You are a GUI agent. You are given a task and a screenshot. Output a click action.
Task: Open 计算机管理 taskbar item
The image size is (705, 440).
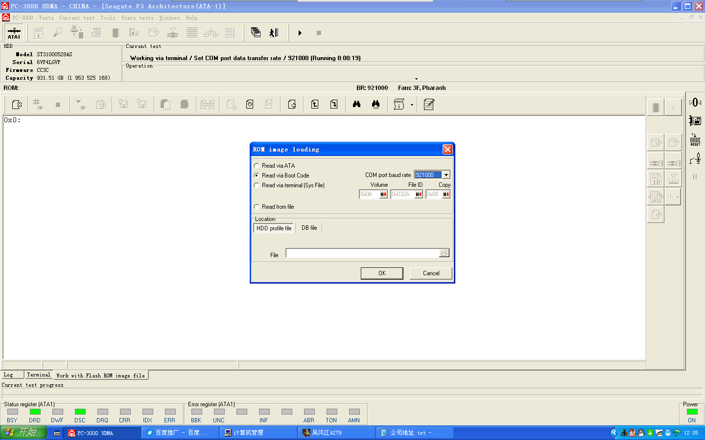click(258, 433)
